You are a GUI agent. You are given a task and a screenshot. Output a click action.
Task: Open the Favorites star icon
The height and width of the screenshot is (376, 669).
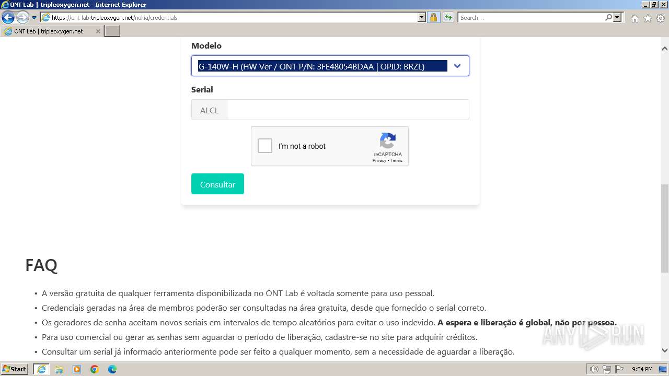(648, 18)
